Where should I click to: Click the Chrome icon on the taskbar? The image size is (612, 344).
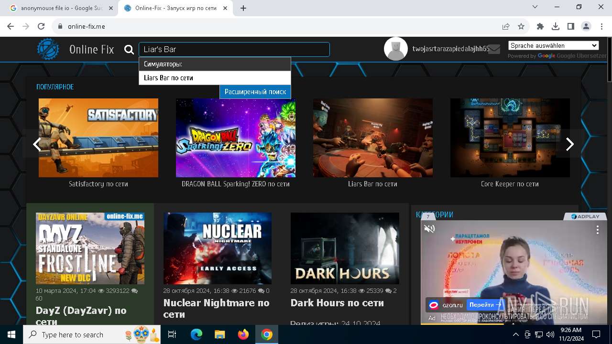[x=267, y=334]
